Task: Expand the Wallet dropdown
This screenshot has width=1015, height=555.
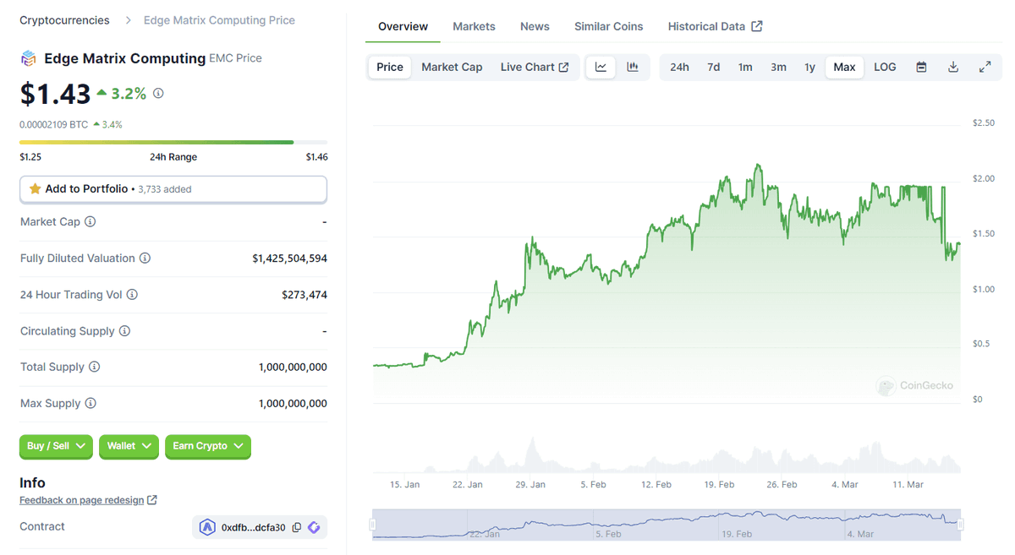Action: (129, 446)
